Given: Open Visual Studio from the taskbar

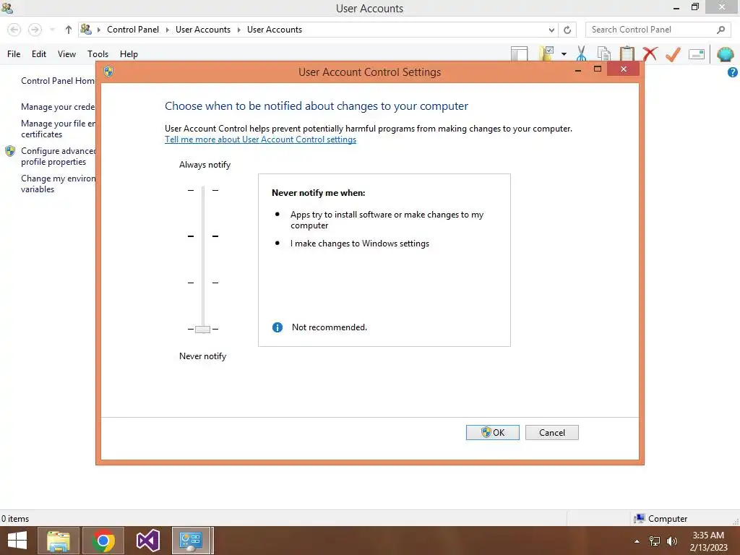Looking at the screenshot, I should tap(148, 541).
